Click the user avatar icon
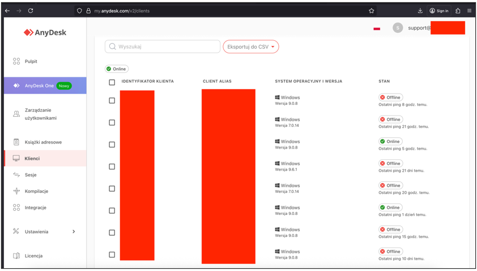The image size is (477, 271). (398, 28)
